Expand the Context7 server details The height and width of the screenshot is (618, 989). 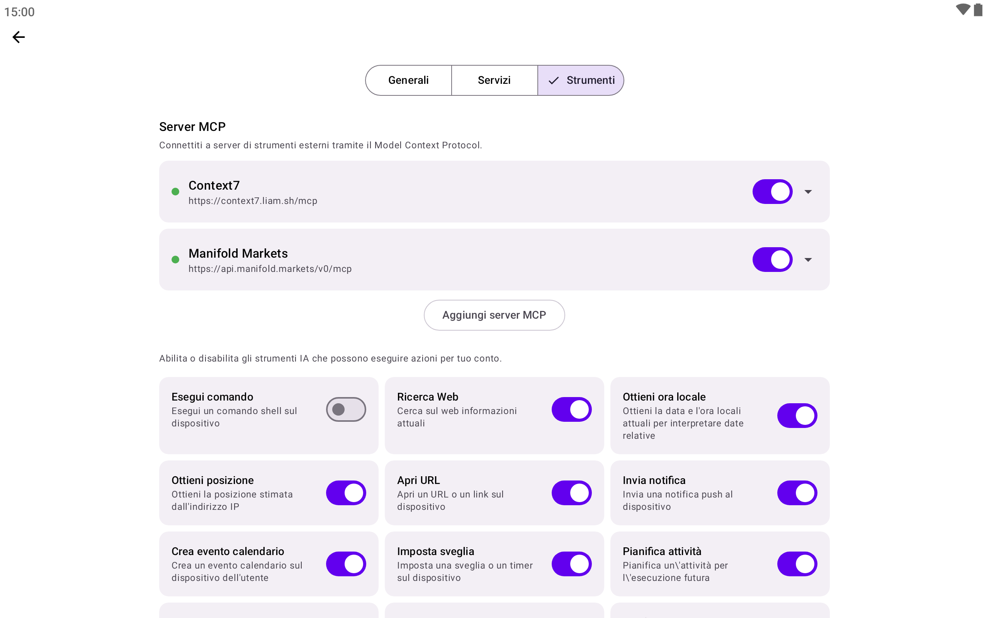click(808, 192)
